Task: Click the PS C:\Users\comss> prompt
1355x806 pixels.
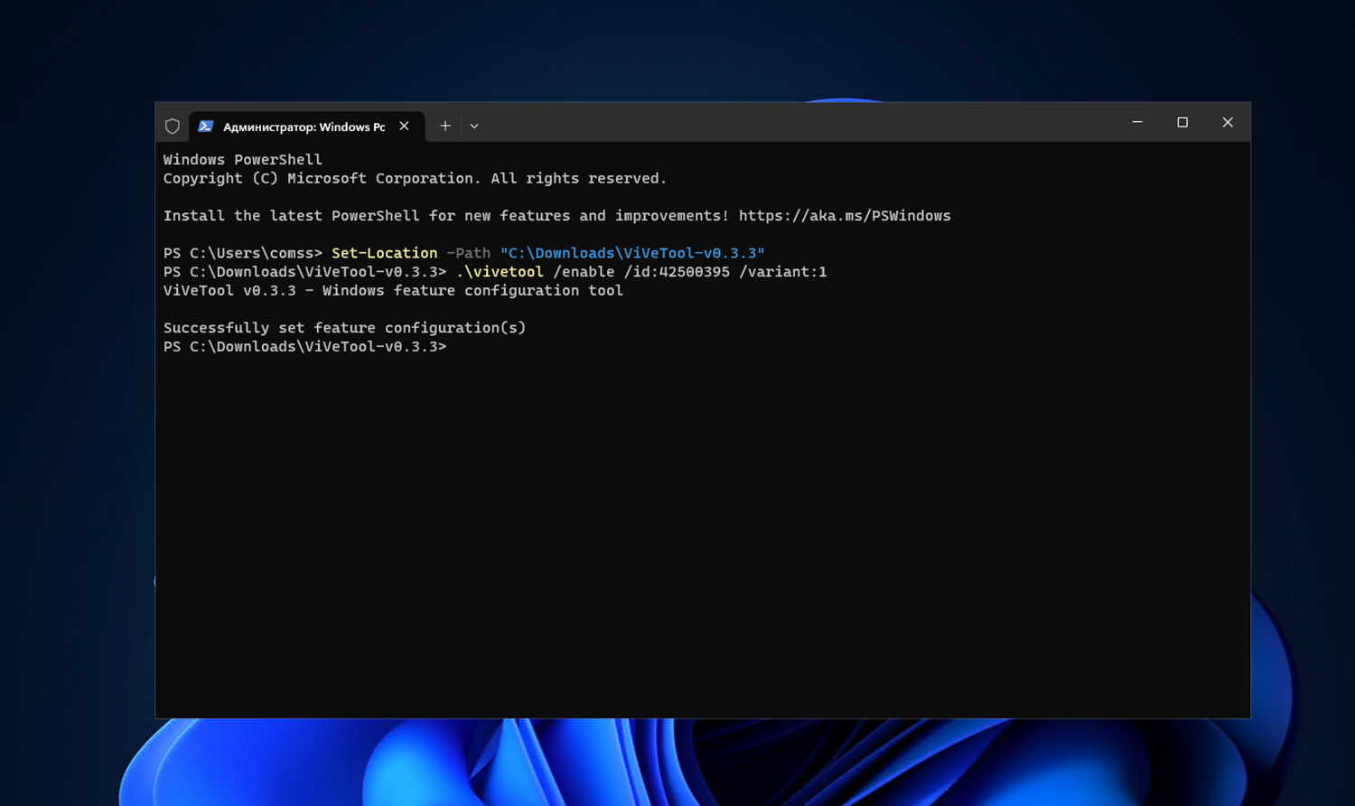Action: 243,253
